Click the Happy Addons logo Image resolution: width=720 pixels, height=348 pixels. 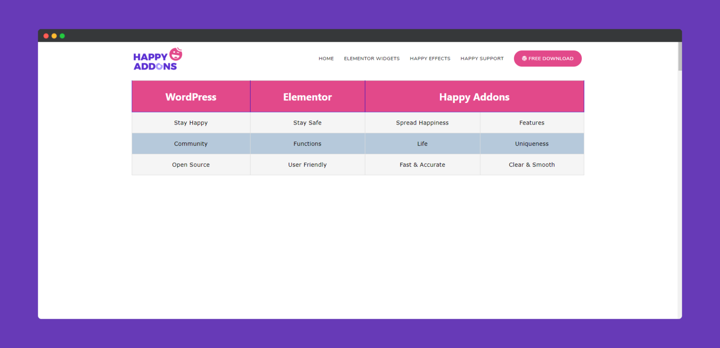[157, 59]
